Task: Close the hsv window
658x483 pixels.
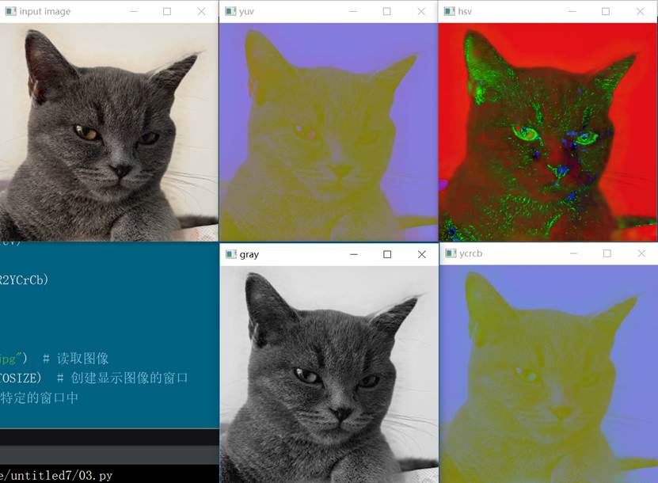Action: [x=640, y=11]
